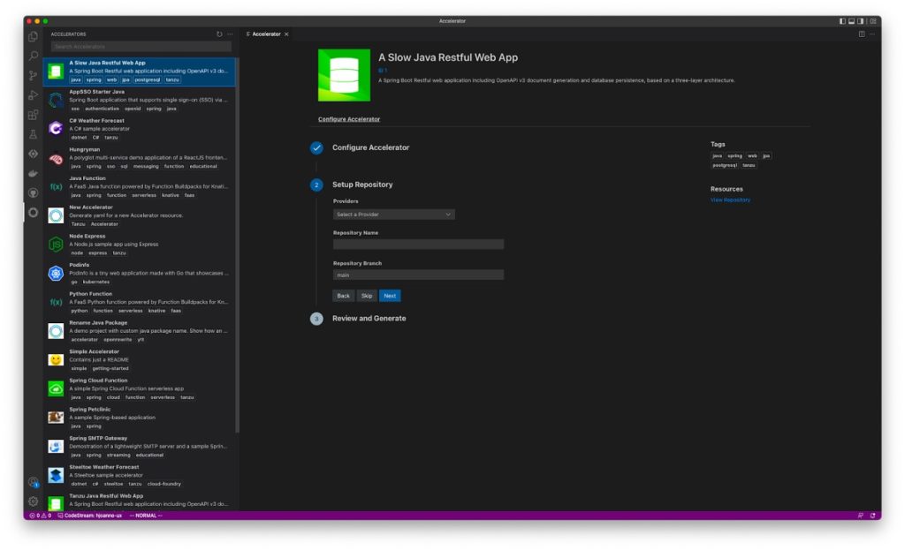Image resolution: width=905 pixels, height=550 pixels.
Task: Select Java Function accelerator
Action: pyautogui.click(x=140, y=186)
